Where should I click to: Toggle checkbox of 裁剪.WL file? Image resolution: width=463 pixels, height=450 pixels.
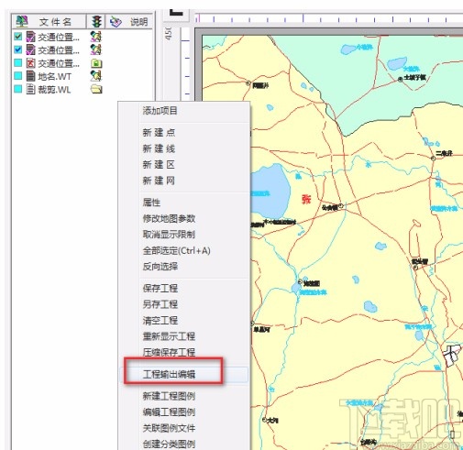tap(18, 89)
